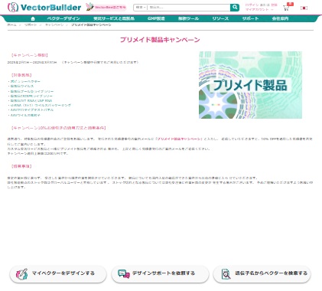Open the ベクターデザイン menu
322x291 pixels.
click(63, 18)
